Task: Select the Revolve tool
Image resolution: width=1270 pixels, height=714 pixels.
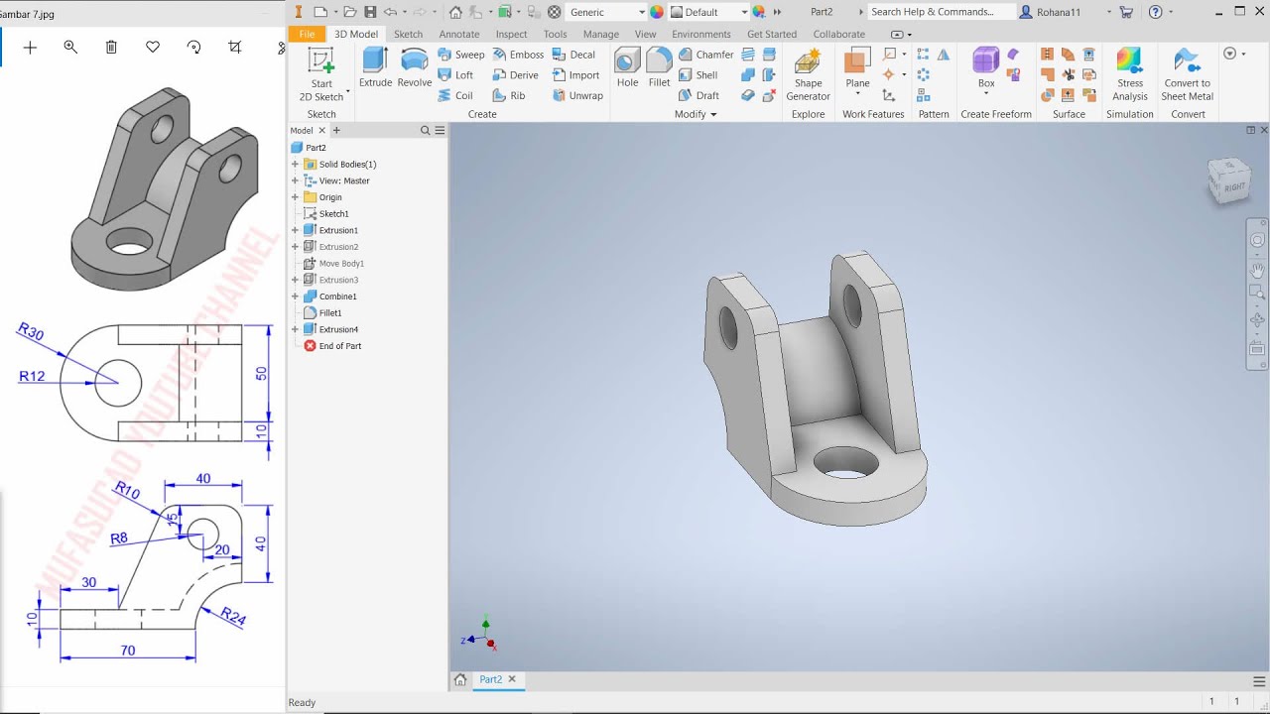Action: pyautogui.click(x=415, y=68)
